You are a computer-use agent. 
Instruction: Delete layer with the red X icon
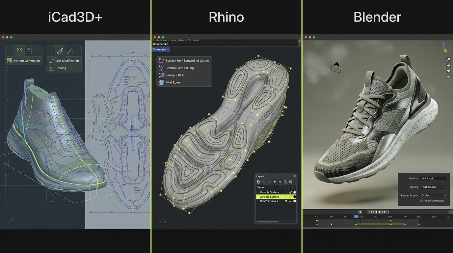click(269, 182)
